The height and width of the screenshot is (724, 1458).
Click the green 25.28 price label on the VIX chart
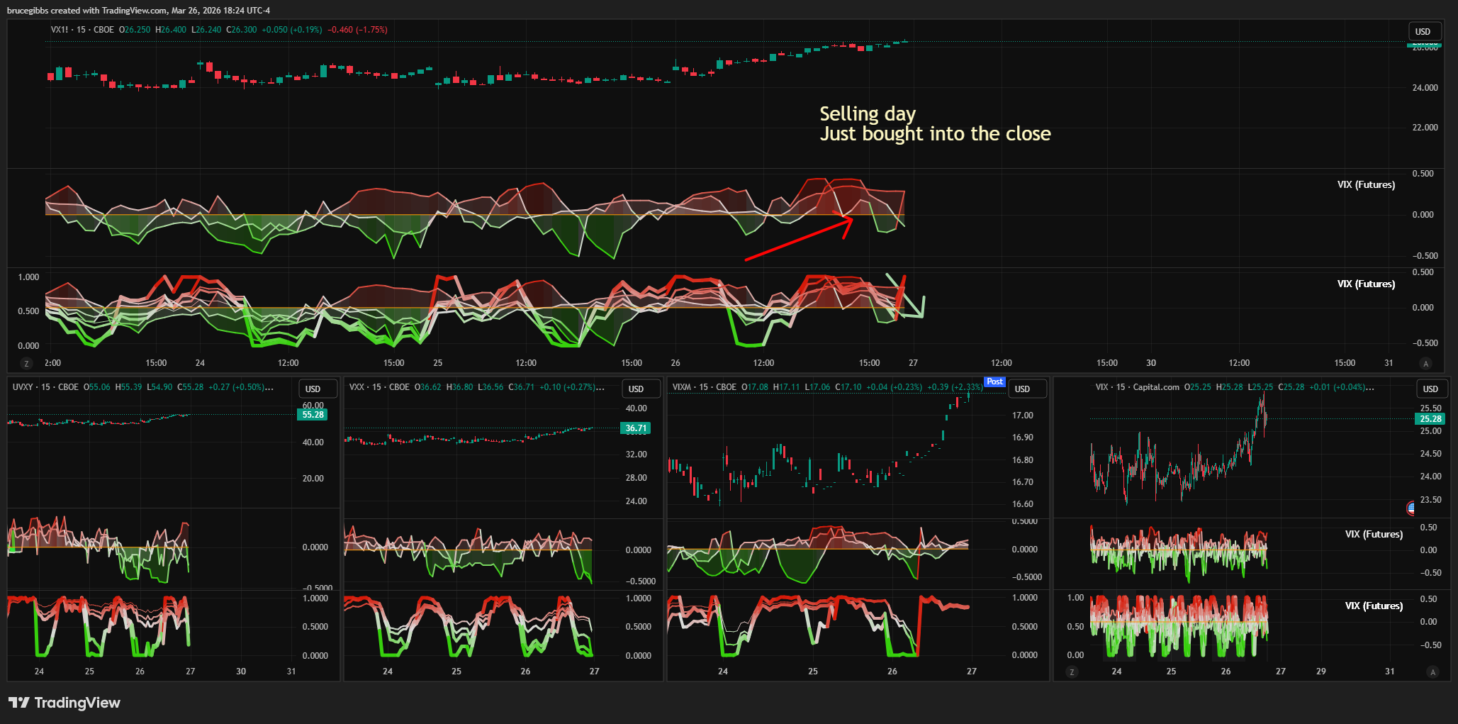pos(1430,419)
